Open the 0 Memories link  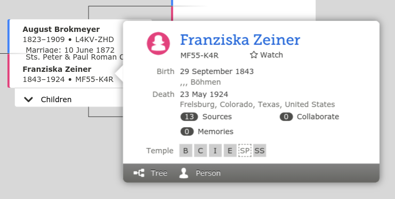coord(207,131)
